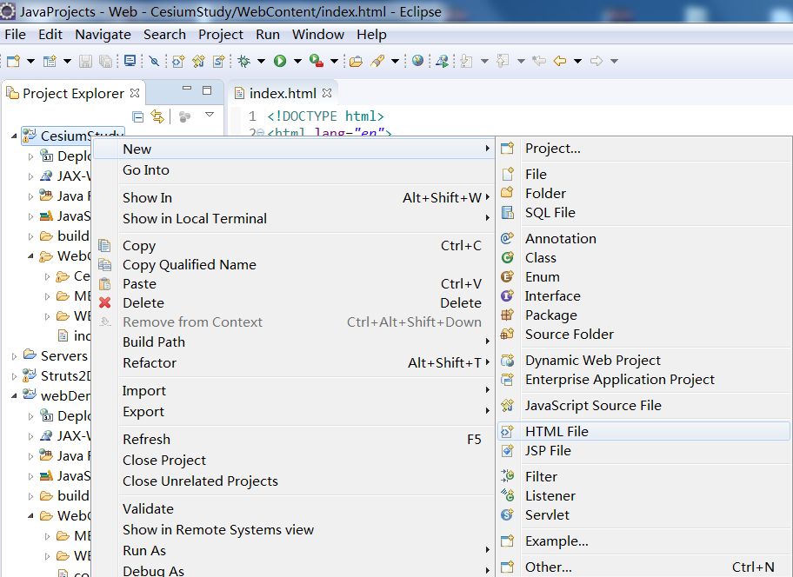Image resolution: width=793 pixels, height=577 pixels.
Task: Choose Close Project in context menu
Action: (293, 461)
